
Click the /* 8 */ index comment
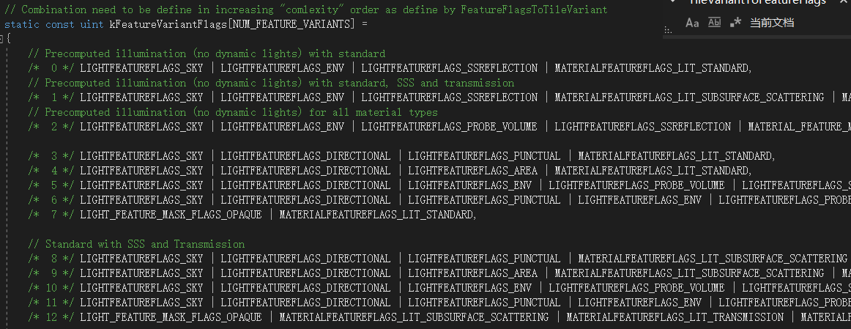tap(52, 259)
